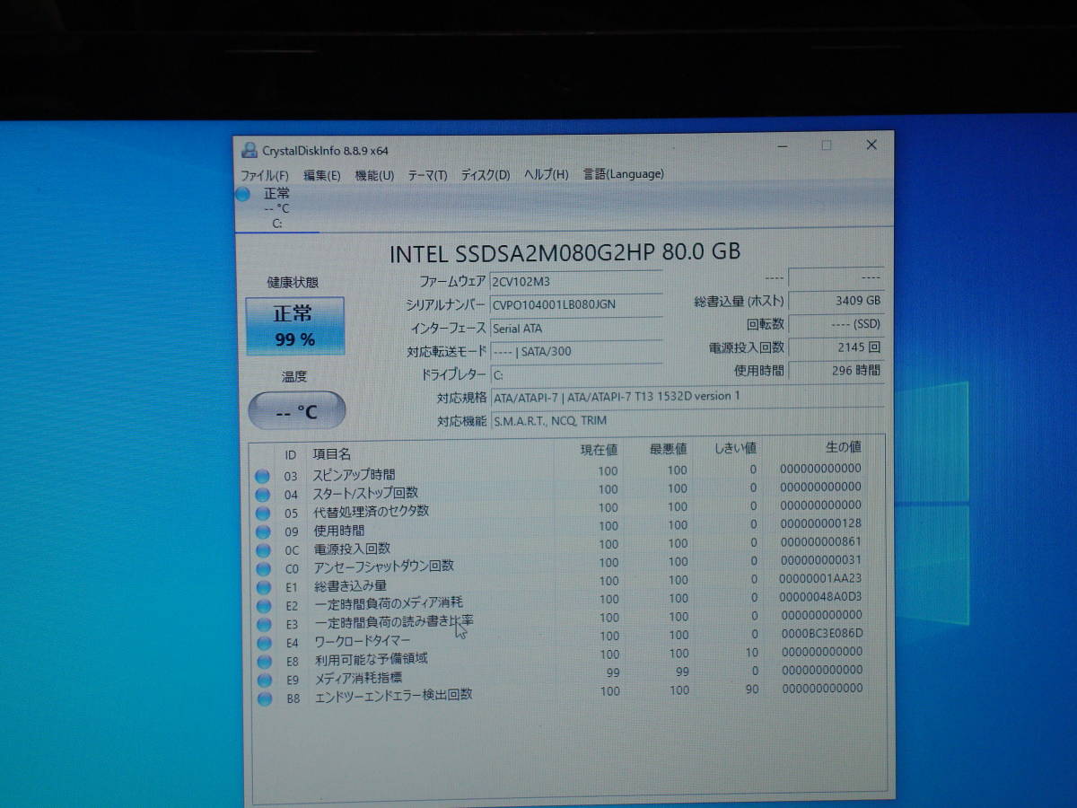Click status dot for ワークロードタイマー row
The image size is (1077, 808).
tap(262, 643)
